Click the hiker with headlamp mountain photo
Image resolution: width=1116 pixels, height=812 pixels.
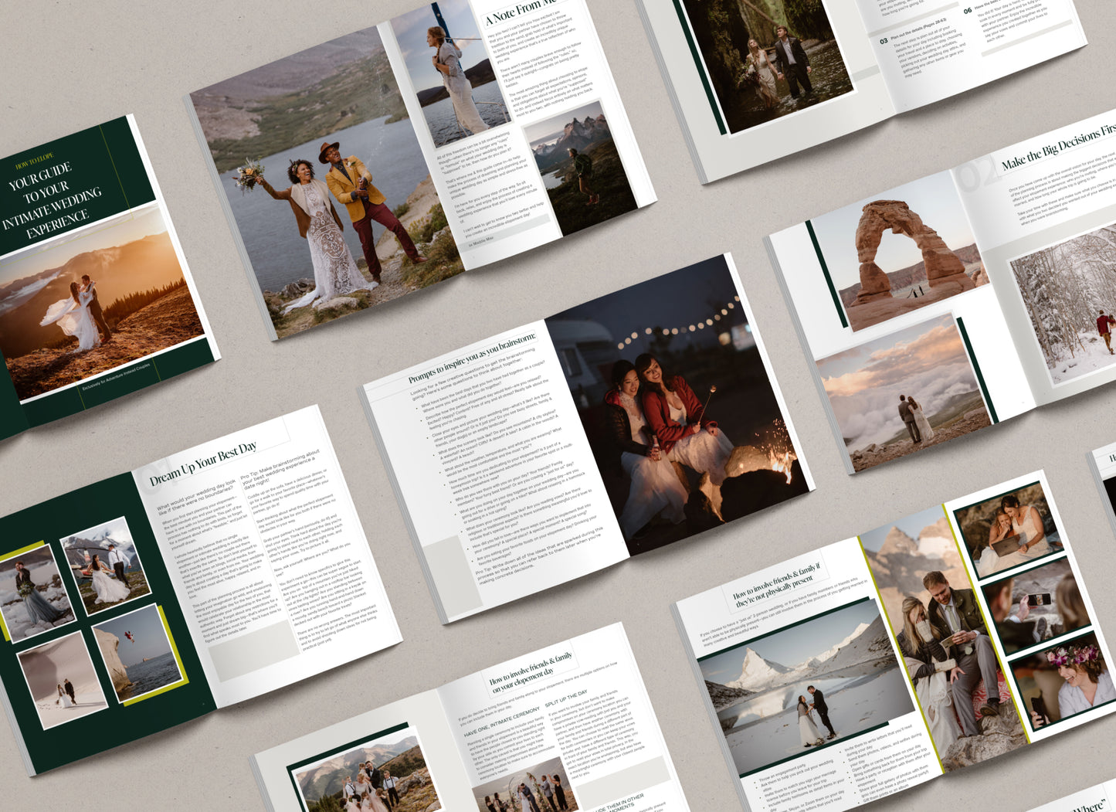coord(579,166)
